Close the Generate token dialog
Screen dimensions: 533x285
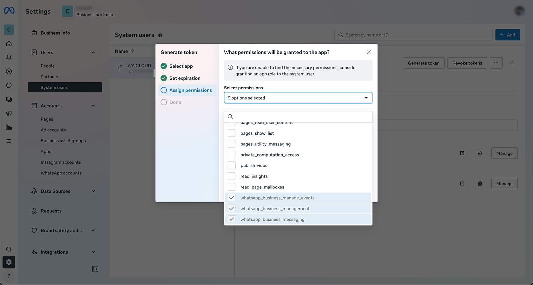pos(368,52)
